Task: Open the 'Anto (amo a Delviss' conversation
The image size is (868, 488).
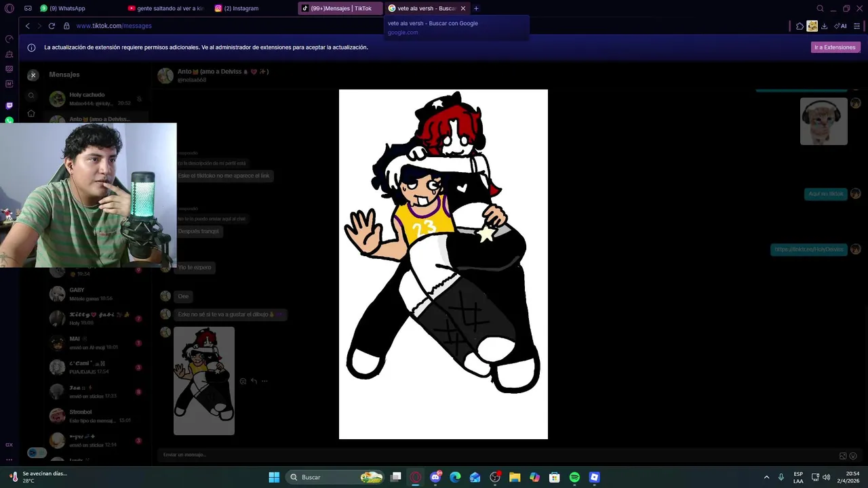Action: point(97,119)
